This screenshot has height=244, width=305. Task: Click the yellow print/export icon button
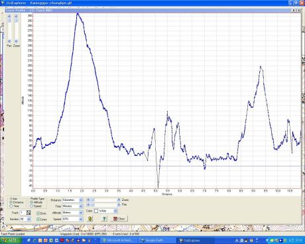[90, 219]
